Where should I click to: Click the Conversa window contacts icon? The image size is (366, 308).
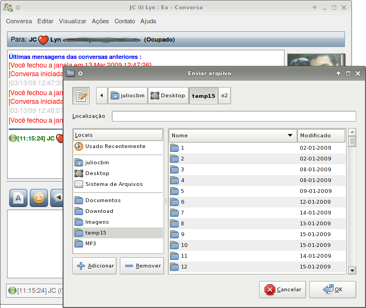[x=8, y=8]
